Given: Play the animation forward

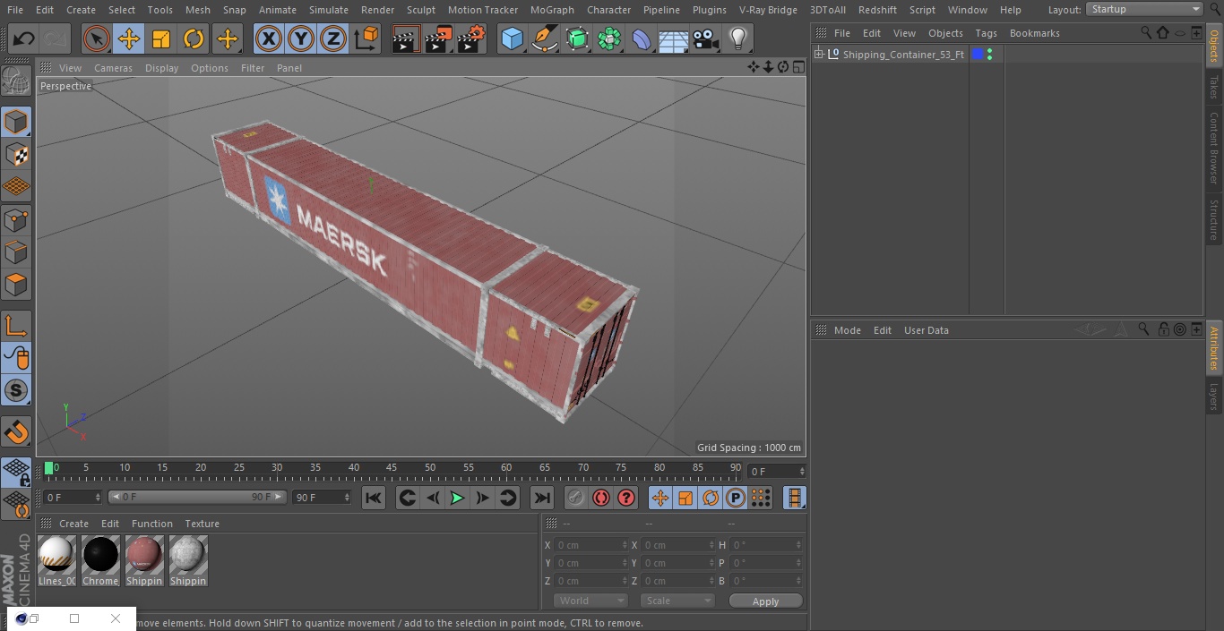Looking at the screenshot, I should 457,498.
